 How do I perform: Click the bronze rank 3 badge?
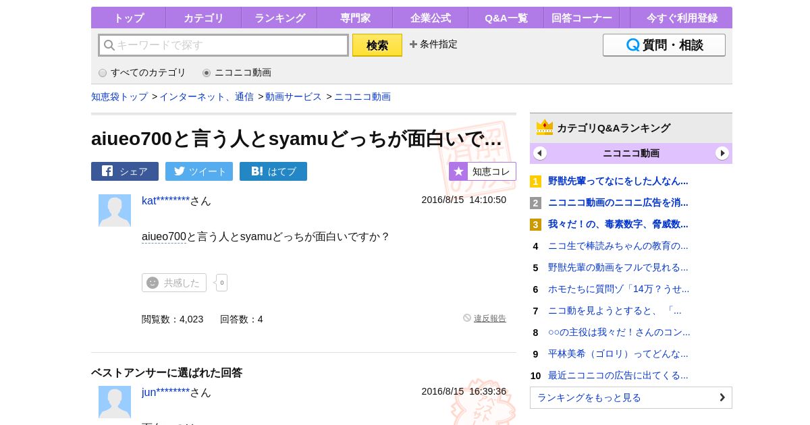pyautogui.click(x=535, y=225)
